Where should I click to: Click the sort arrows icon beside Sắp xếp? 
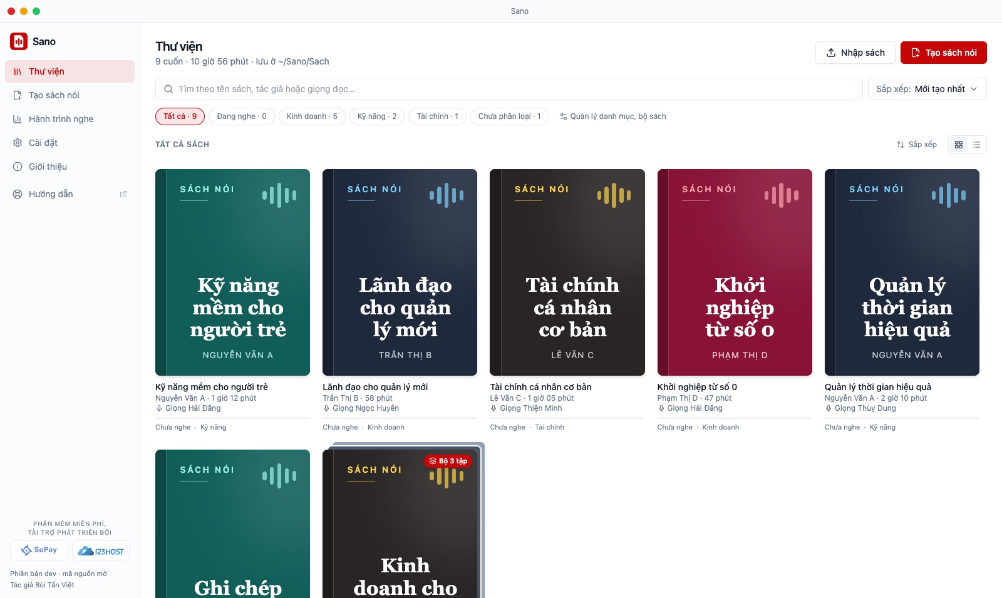click(901, 145)
